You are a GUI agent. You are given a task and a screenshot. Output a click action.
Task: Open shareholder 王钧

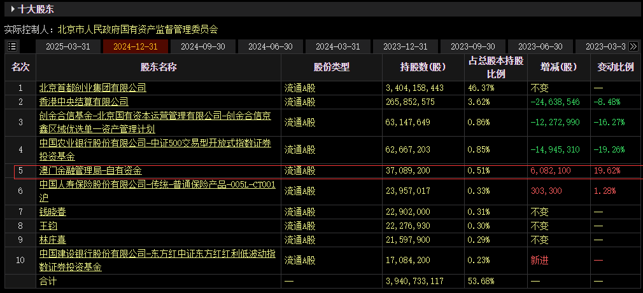(48, 226)
